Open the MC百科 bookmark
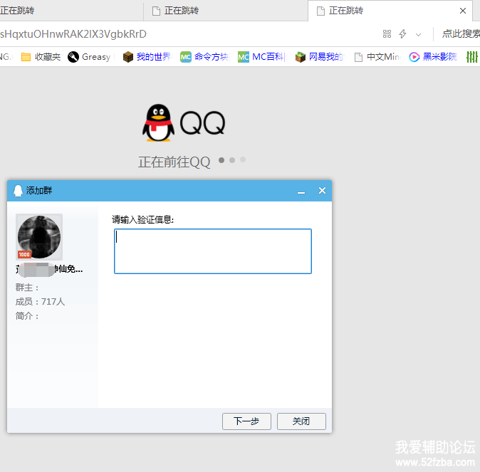 [x=261, y=57]
